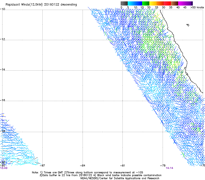Click the latitude label '-14'
205x180 pixels.
(x=2, y=70)
